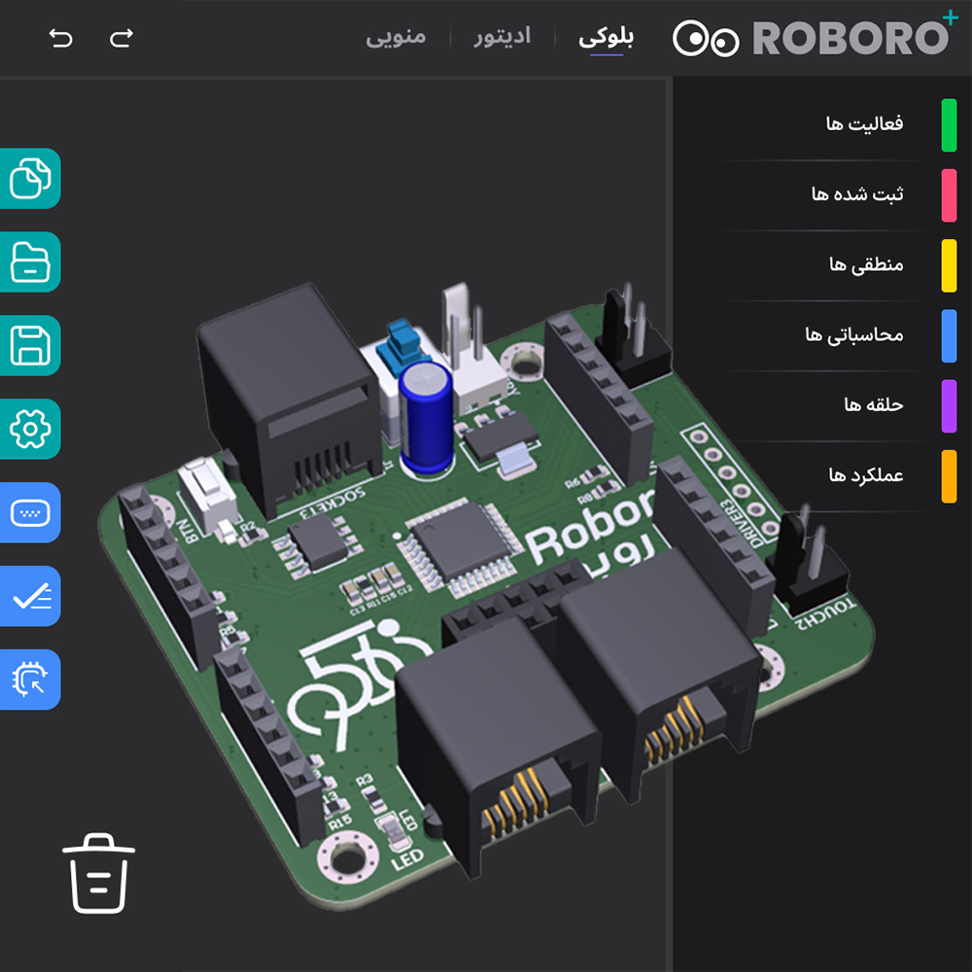This screenshot has height=972, width=972.
Task: Click the blue color bar beside محاسباتی ها
Action: (x=949, y=336)
